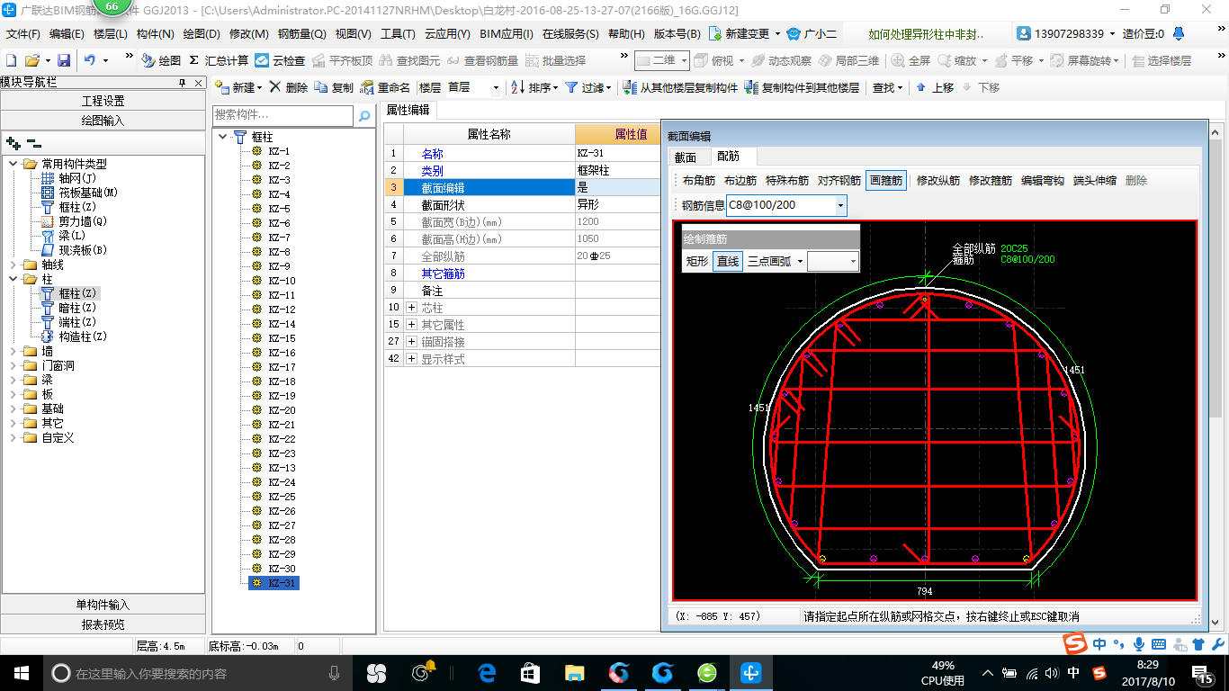Expand 锚固搭接 property group
The height and width of the screenshot is (691, 1229).
412,341
